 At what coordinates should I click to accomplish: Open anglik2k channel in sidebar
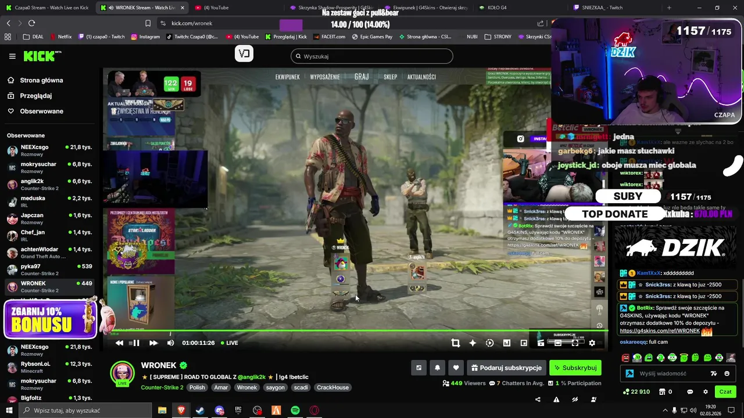click(49, 184)
